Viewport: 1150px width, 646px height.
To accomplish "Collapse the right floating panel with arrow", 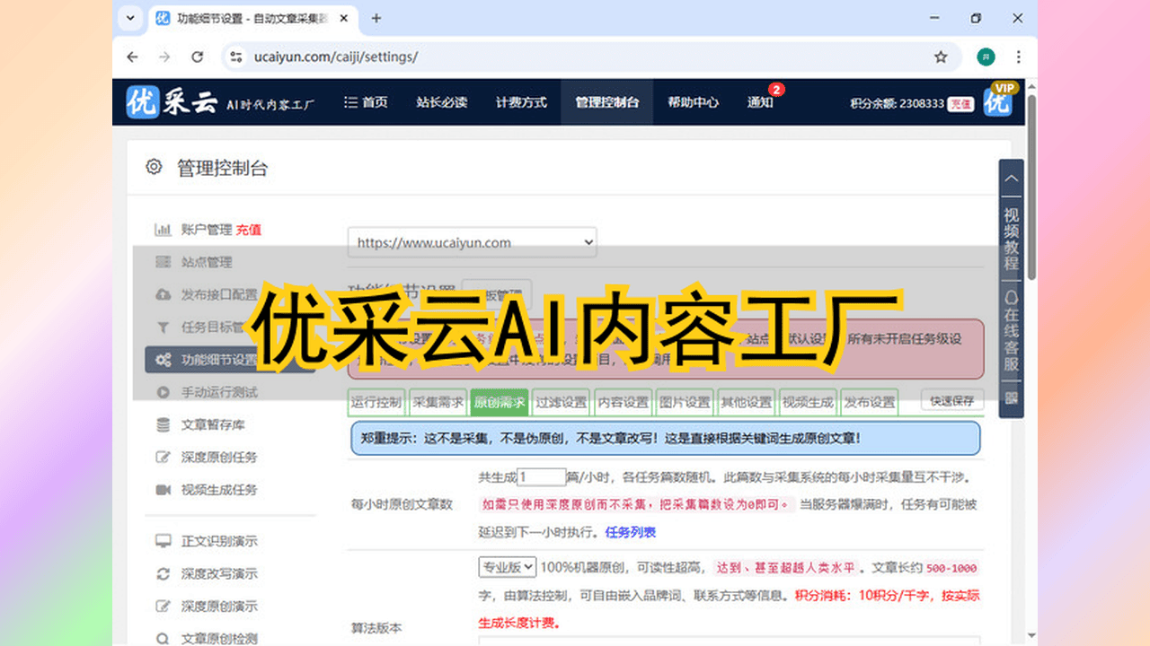I will click(x=1012, y=179).
